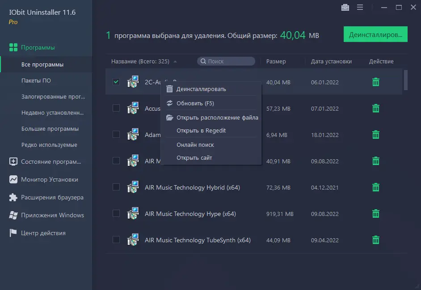The width and height of the screenshot is (421, 290).
Task: Click the trash icon for AIR Music Technology Hybrid
Action: click(375, 187)
